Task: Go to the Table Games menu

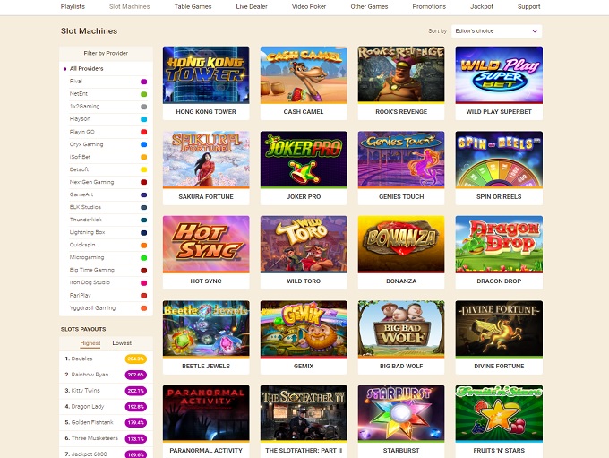Action: (193, 6)
